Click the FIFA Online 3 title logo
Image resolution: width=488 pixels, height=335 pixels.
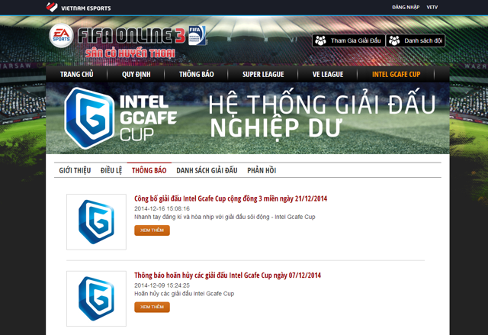(131, 35)
